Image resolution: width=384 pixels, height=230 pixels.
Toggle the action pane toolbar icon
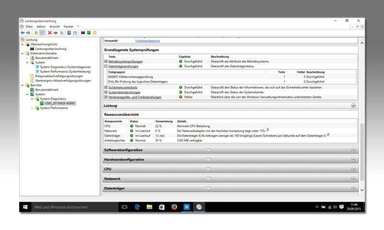(75, 33)
